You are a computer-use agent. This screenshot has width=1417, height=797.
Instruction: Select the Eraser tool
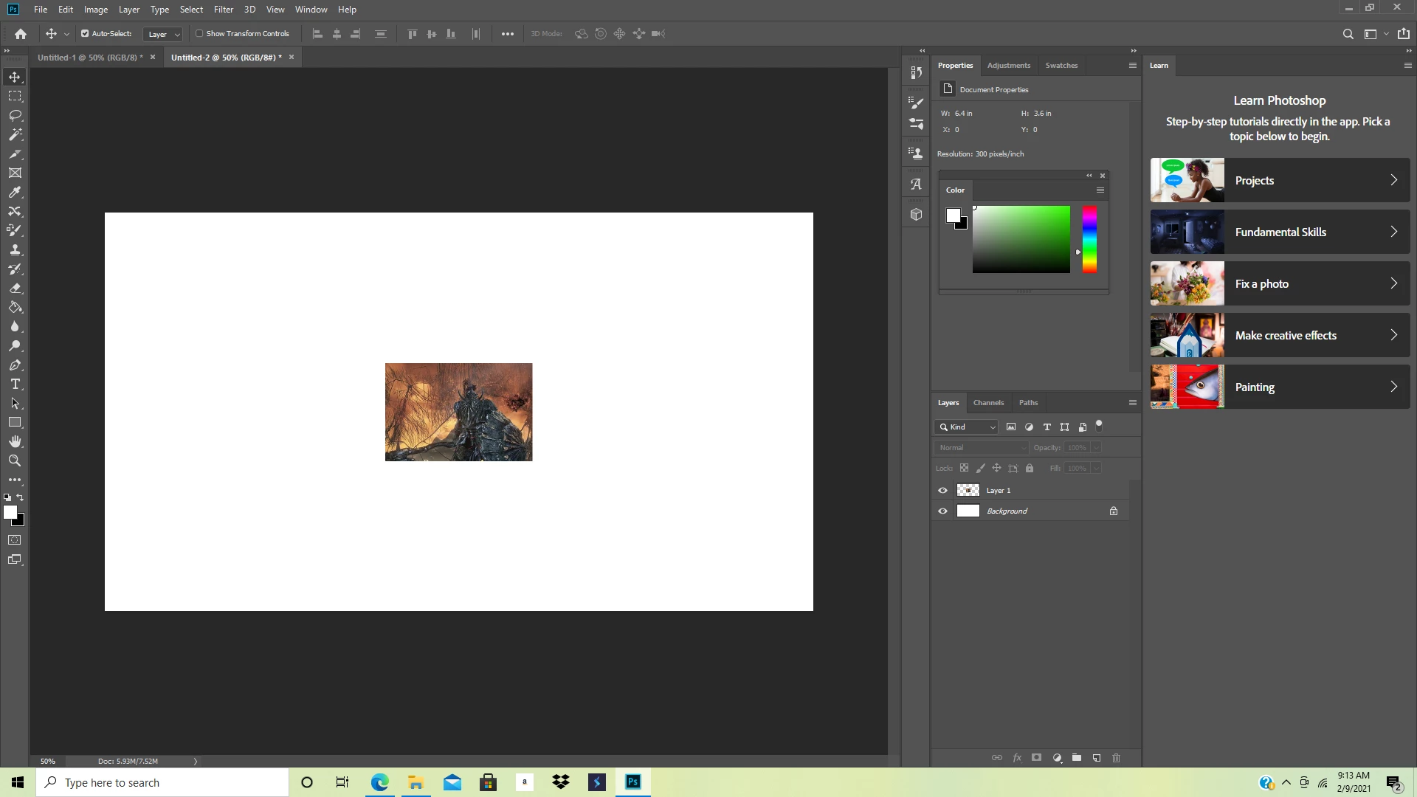[x=15, y=289]
